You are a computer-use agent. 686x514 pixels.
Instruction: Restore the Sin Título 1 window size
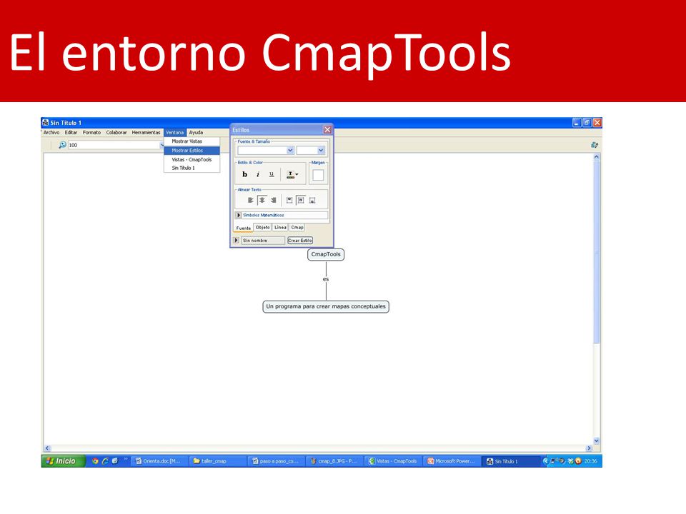(x=587, y=123)
